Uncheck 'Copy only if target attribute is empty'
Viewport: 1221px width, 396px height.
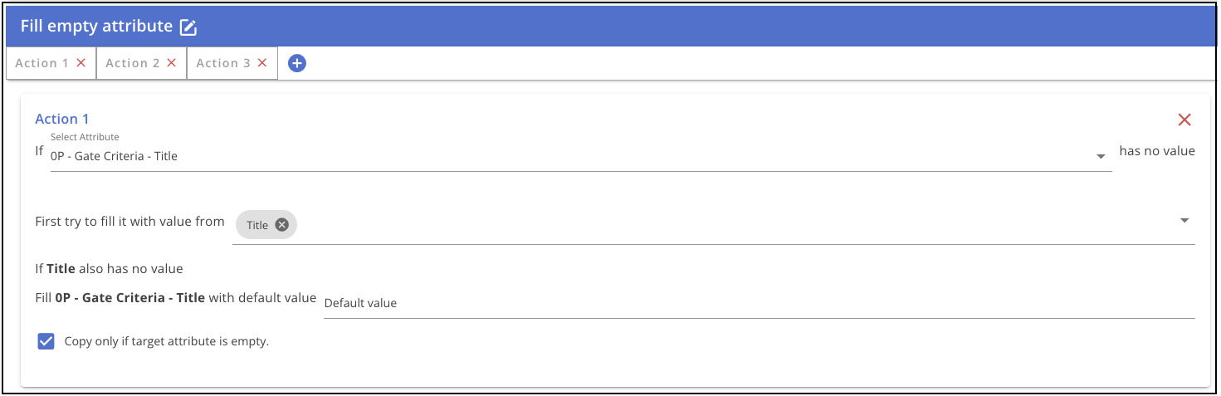point(46,341)
